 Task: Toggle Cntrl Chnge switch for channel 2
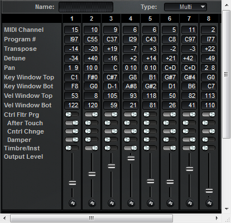coord(92,131)
